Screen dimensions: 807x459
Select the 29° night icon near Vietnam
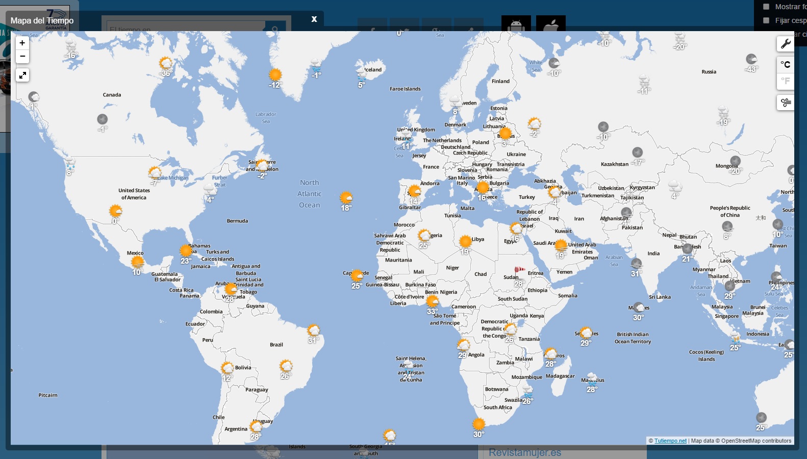[x=730, y=286]
